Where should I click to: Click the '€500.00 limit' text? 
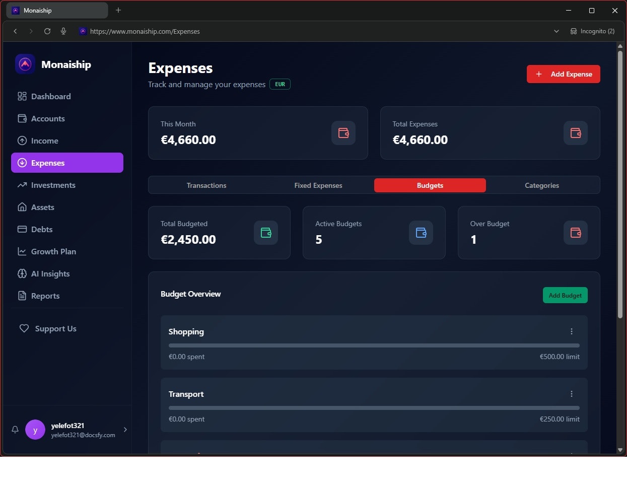point(560,357)
